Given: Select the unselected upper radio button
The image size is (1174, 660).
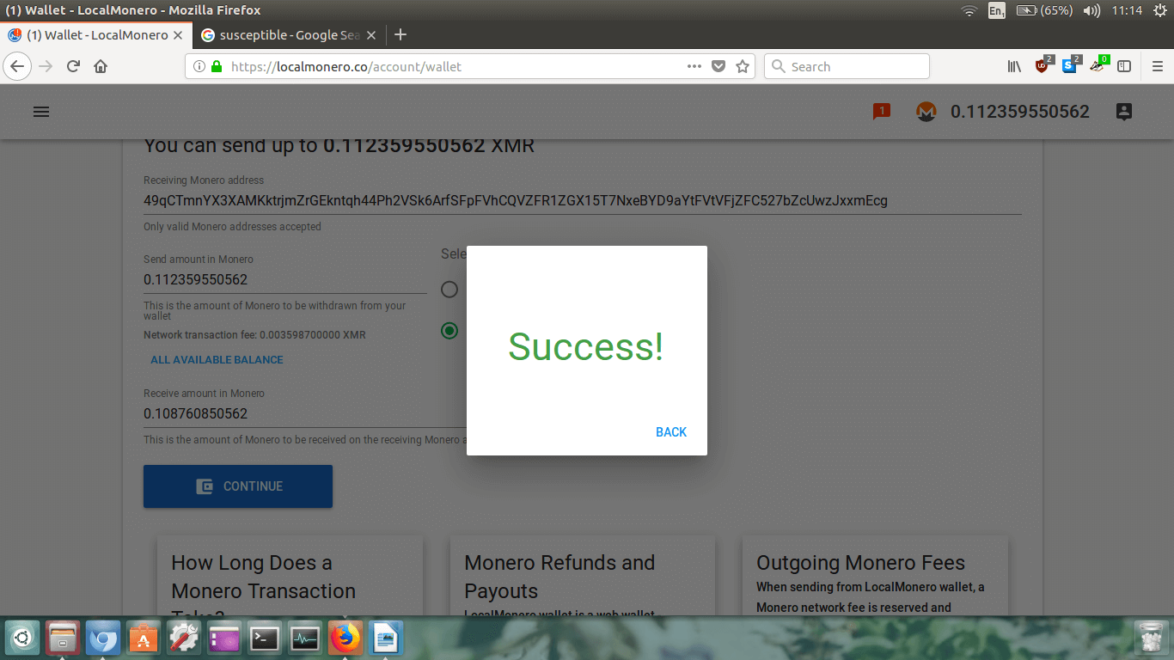Looking at the screenshot, I should [x=449, y=289].
